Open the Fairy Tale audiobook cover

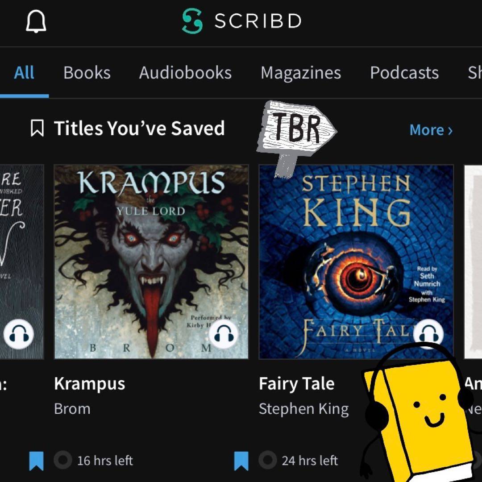[356, 262]
